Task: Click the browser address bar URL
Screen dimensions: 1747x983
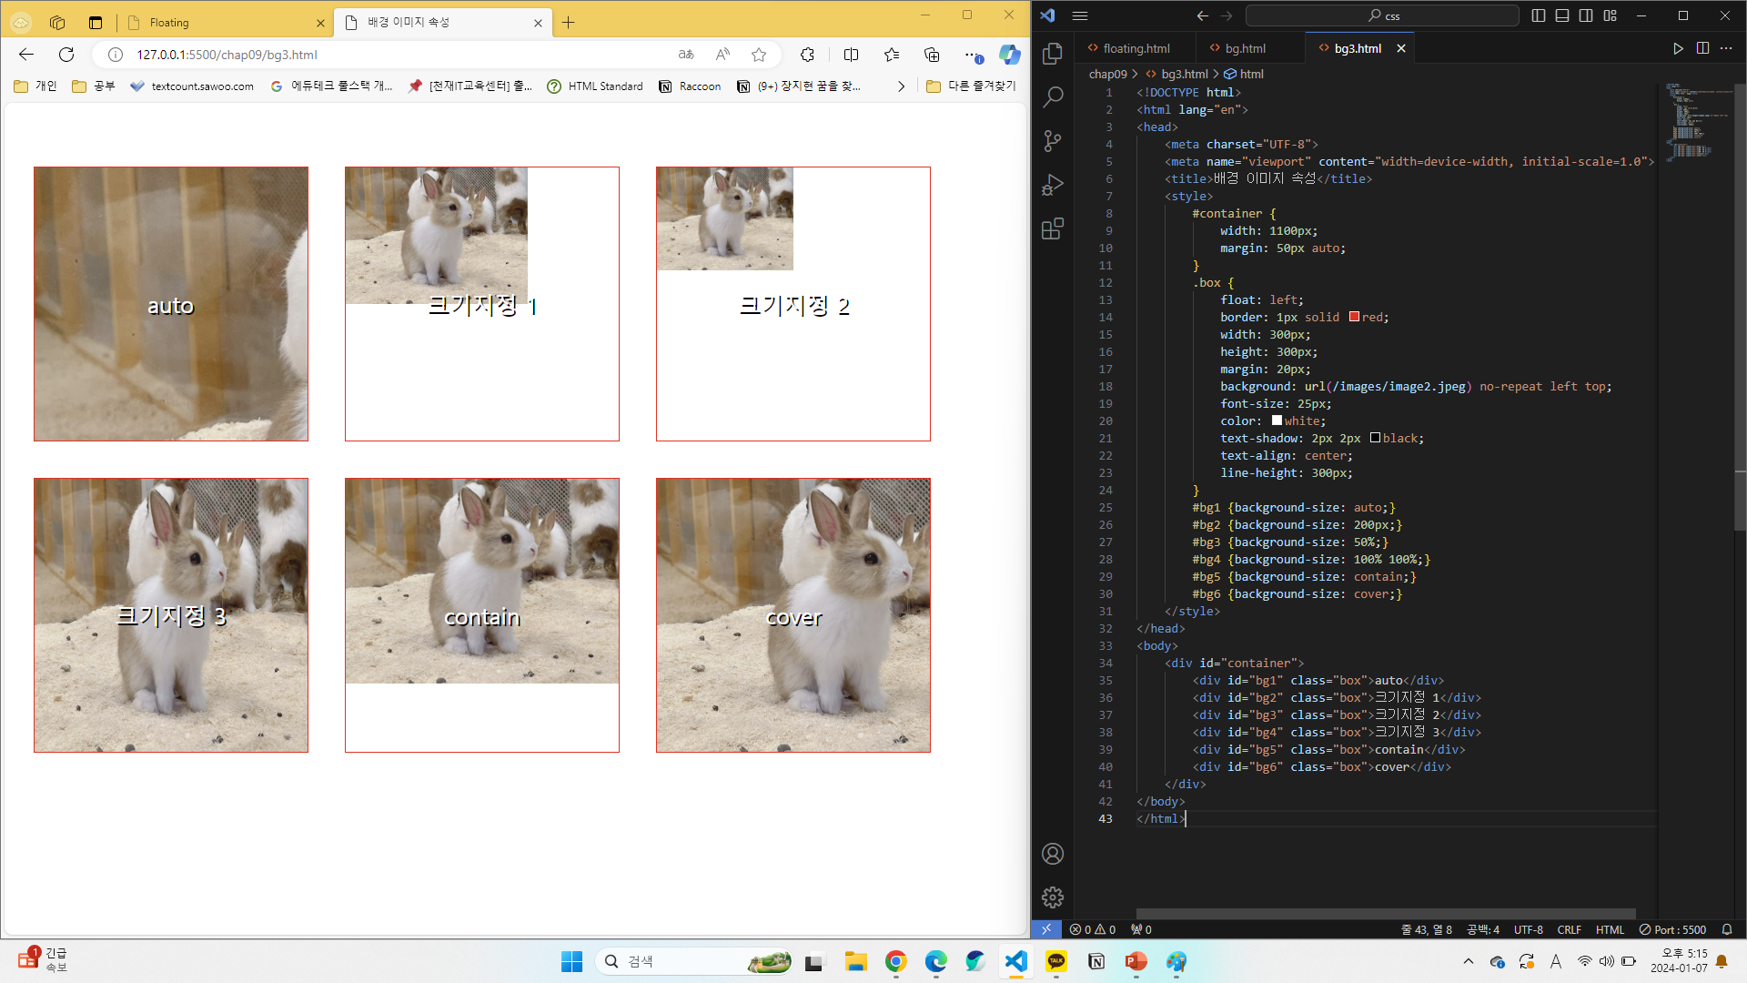Action: (x=227, y=55)
